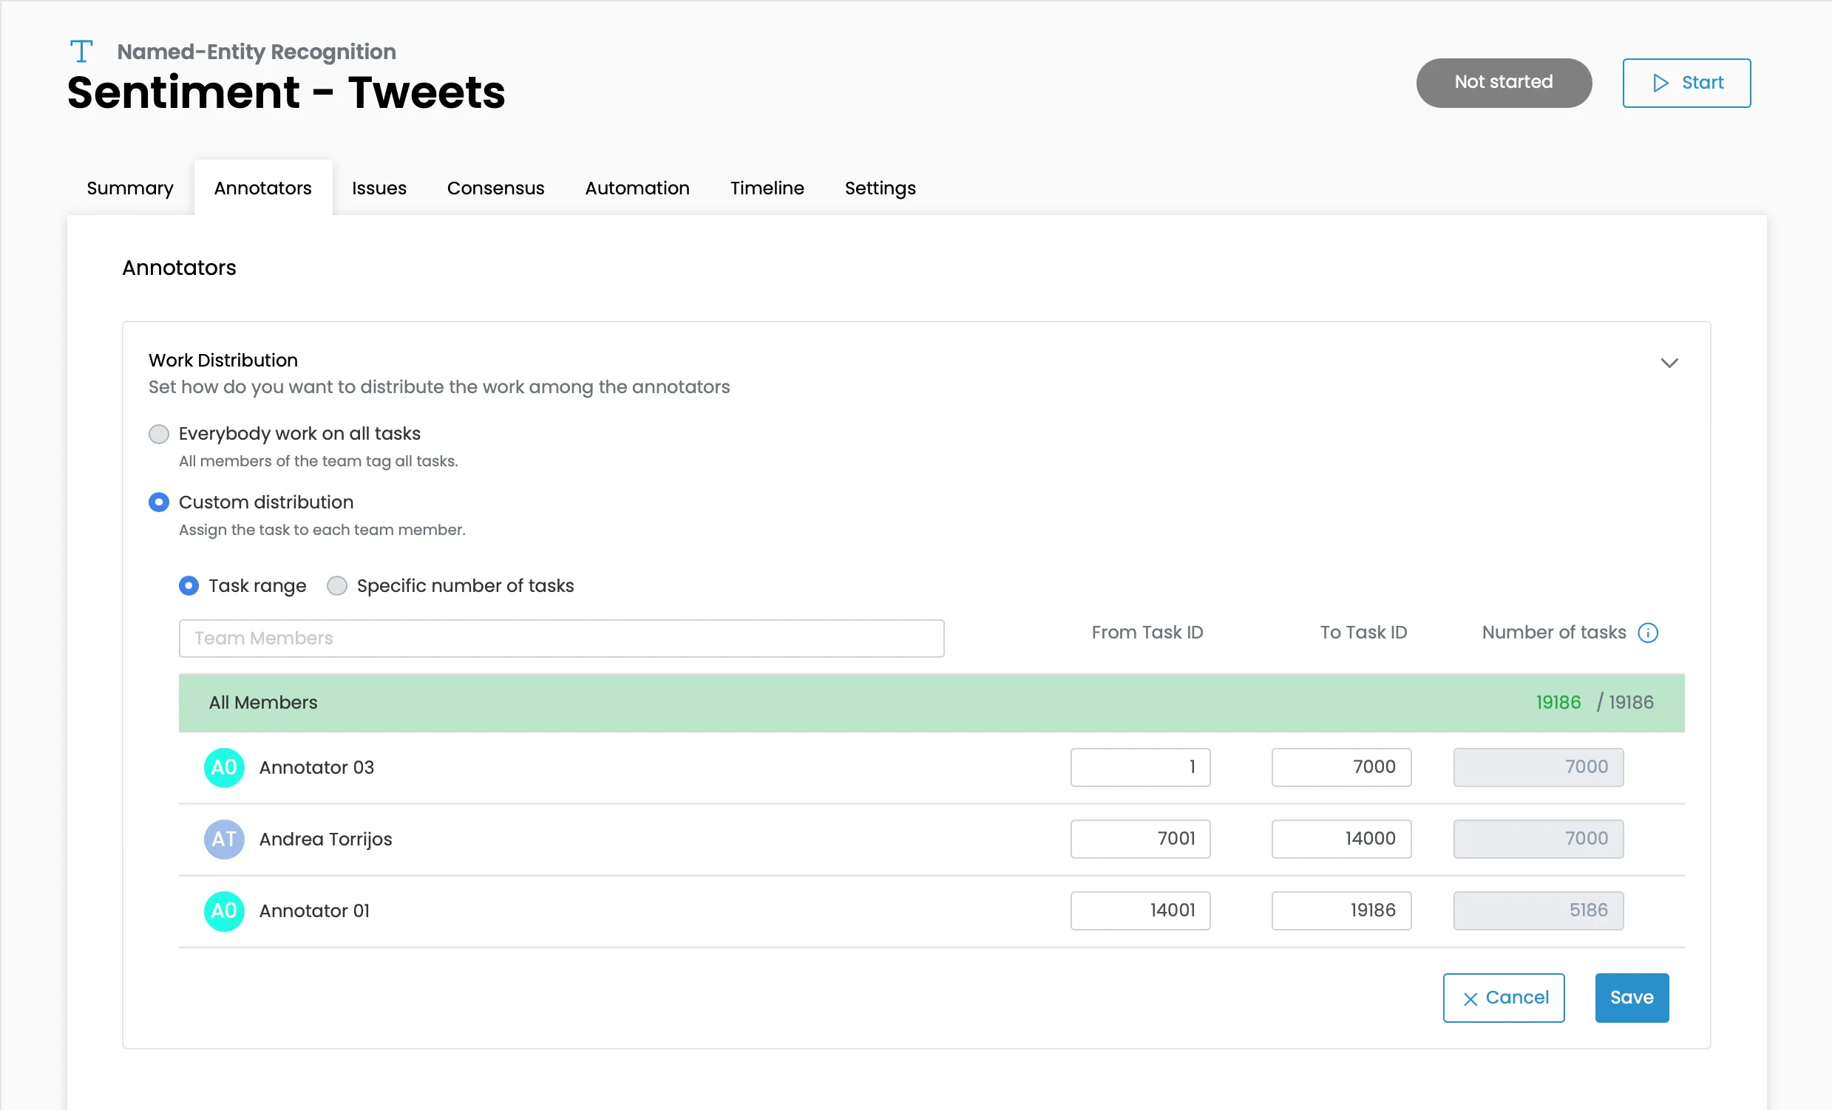Click Annotator 03 number of tasks field
The height and width of the screenshot is (1110, 1832).
click(x=1538, y=767)
